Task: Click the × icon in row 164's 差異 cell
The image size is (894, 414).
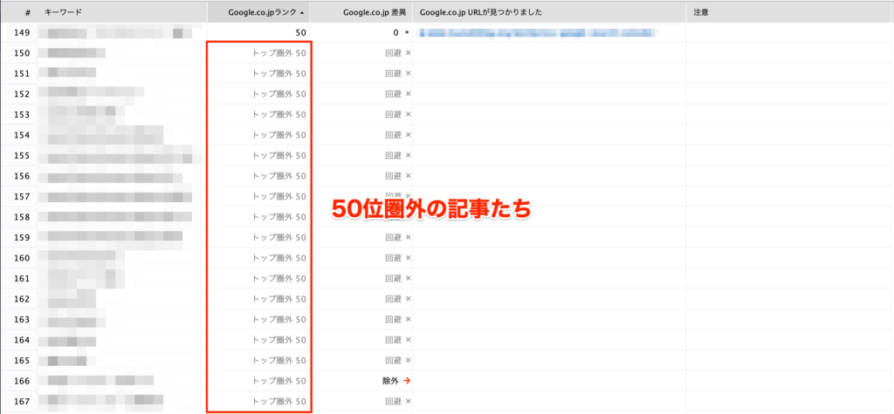Action: point(408,340)
